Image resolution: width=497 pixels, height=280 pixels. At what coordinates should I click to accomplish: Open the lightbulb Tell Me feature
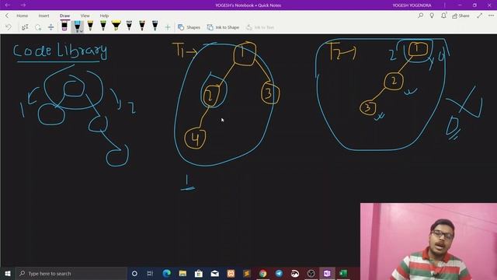point(432,16)
